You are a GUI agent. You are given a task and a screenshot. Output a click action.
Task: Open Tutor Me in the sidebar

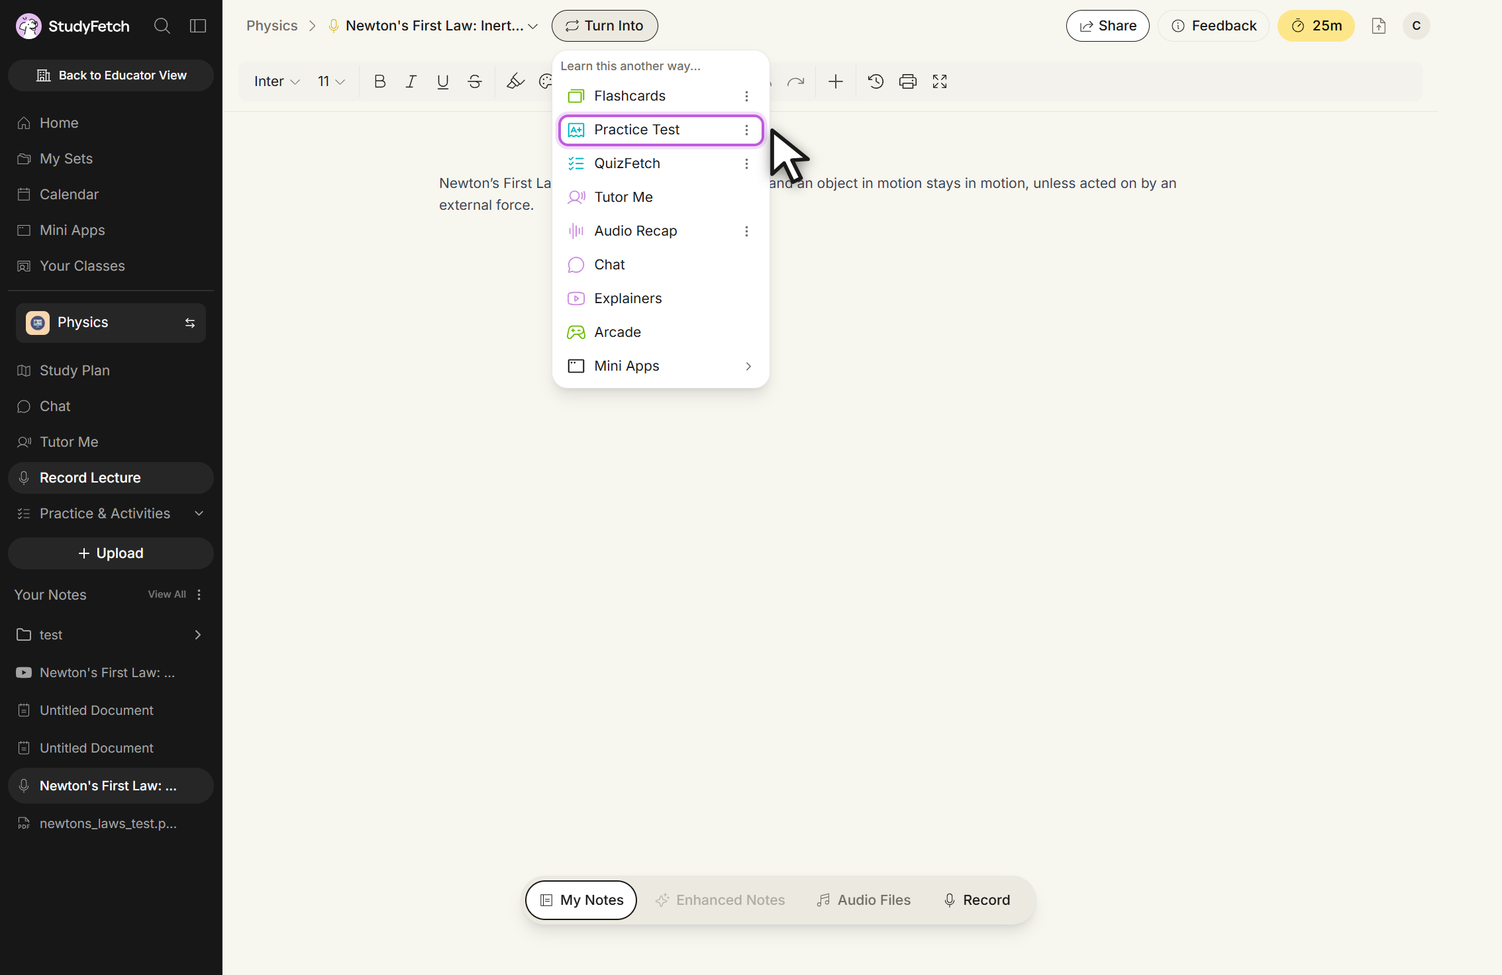(111, 442)
